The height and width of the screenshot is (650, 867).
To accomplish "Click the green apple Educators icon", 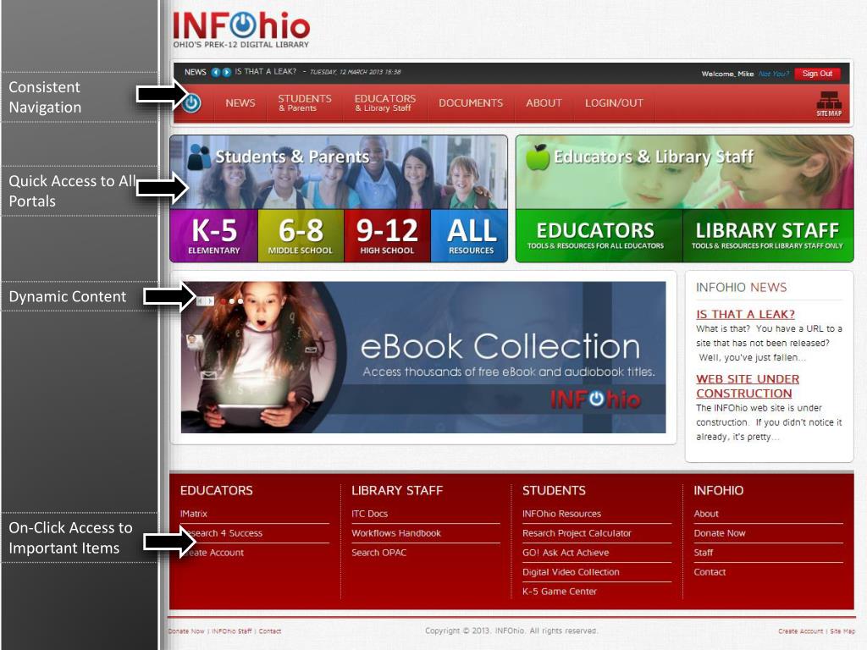I will (x=538, y=157).
